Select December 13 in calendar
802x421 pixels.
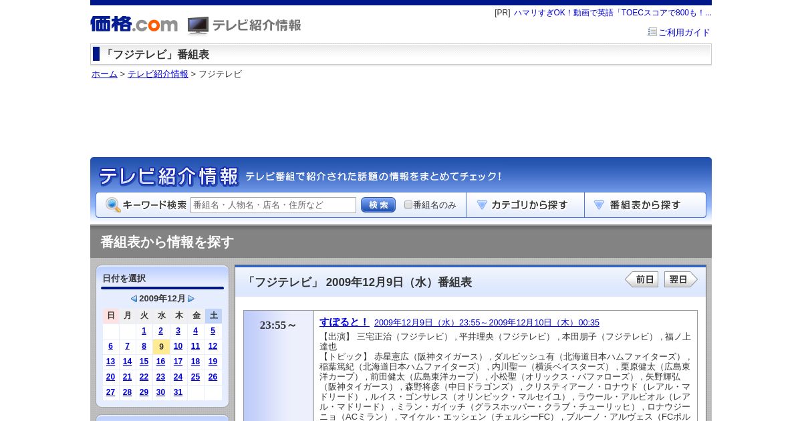point(110,362)
